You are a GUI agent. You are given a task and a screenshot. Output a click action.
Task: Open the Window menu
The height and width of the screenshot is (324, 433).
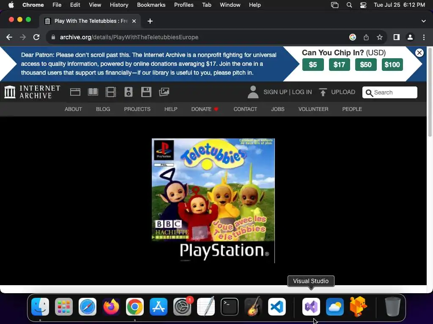coord(230,5)
